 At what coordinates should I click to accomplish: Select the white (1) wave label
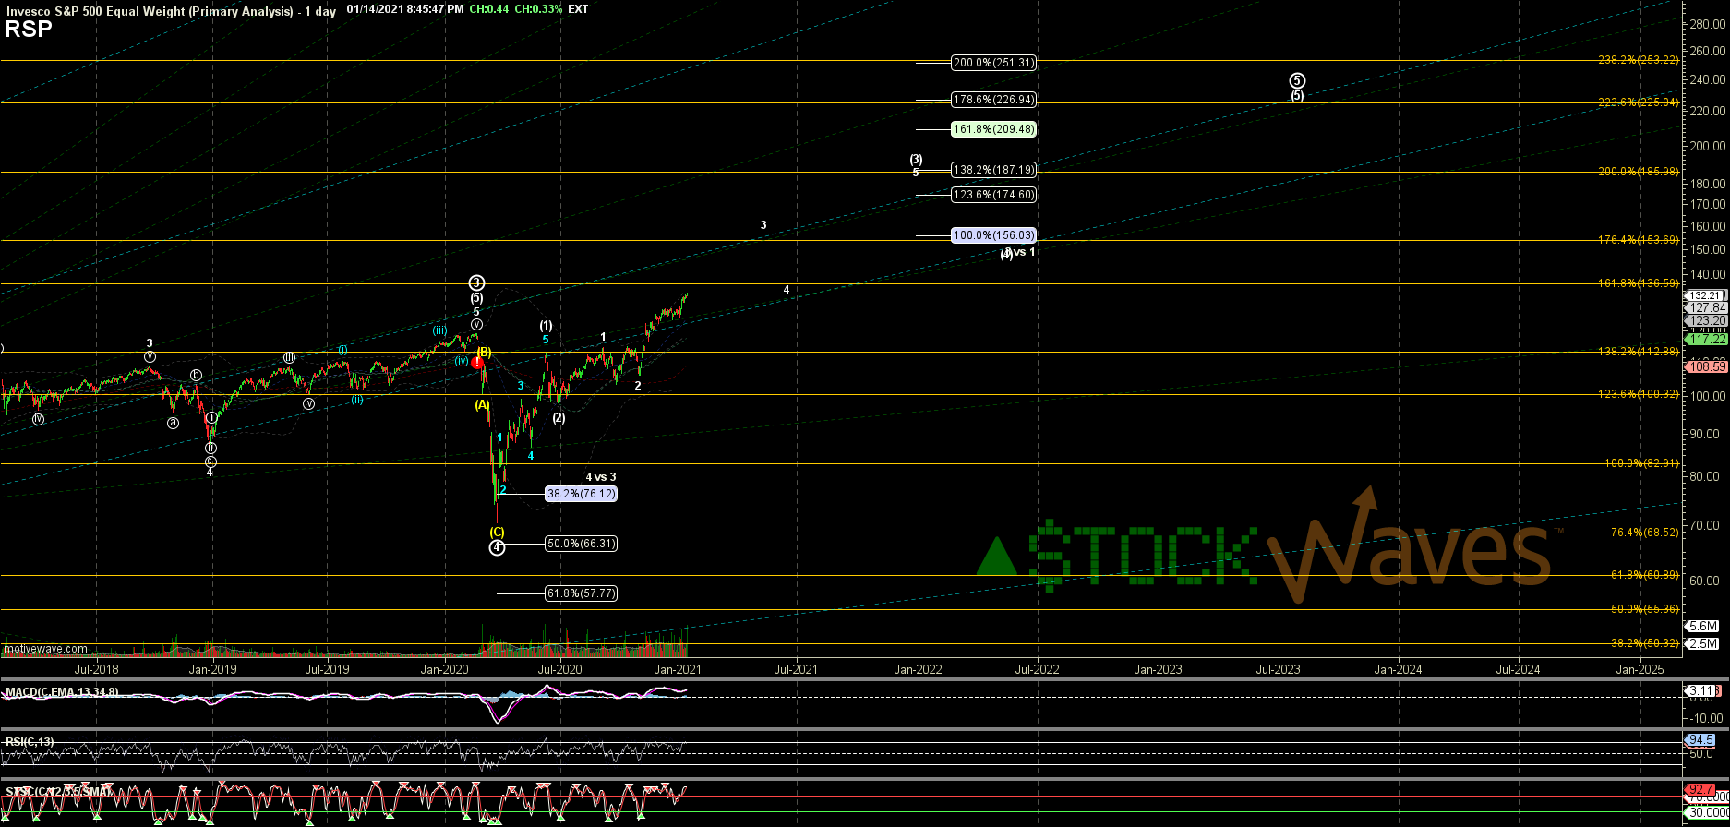tap(546, 326)
